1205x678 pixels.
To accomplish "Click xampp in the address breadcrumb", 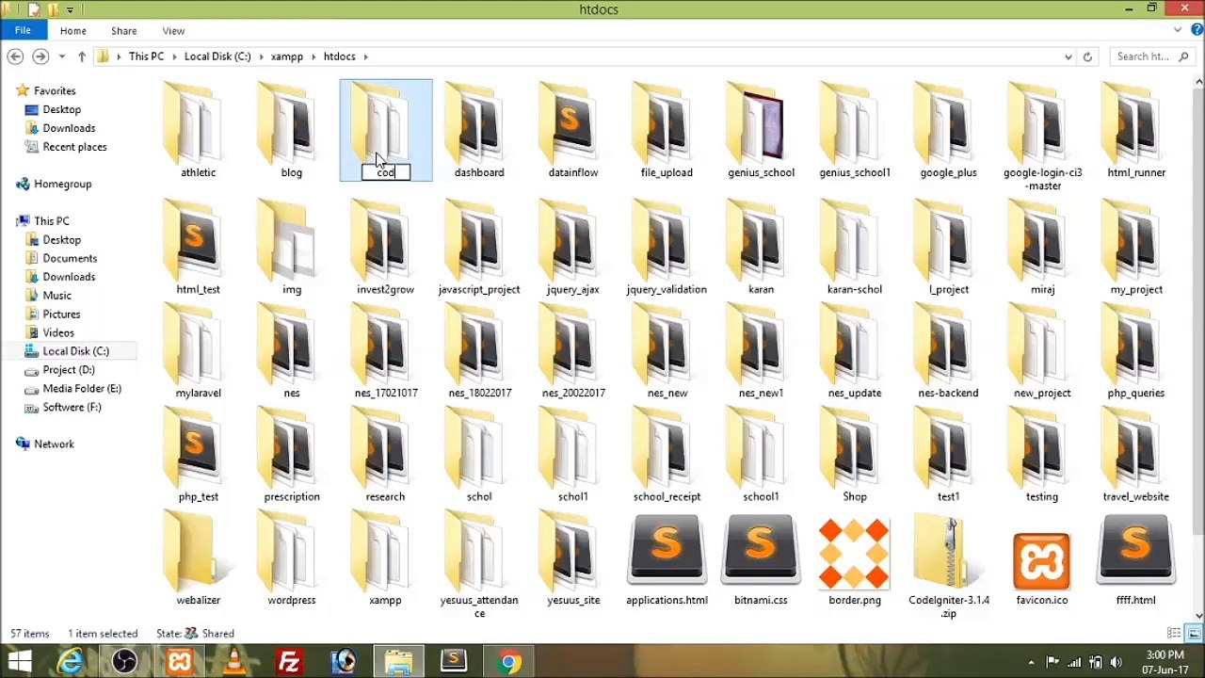I will [x=287, y=56].
